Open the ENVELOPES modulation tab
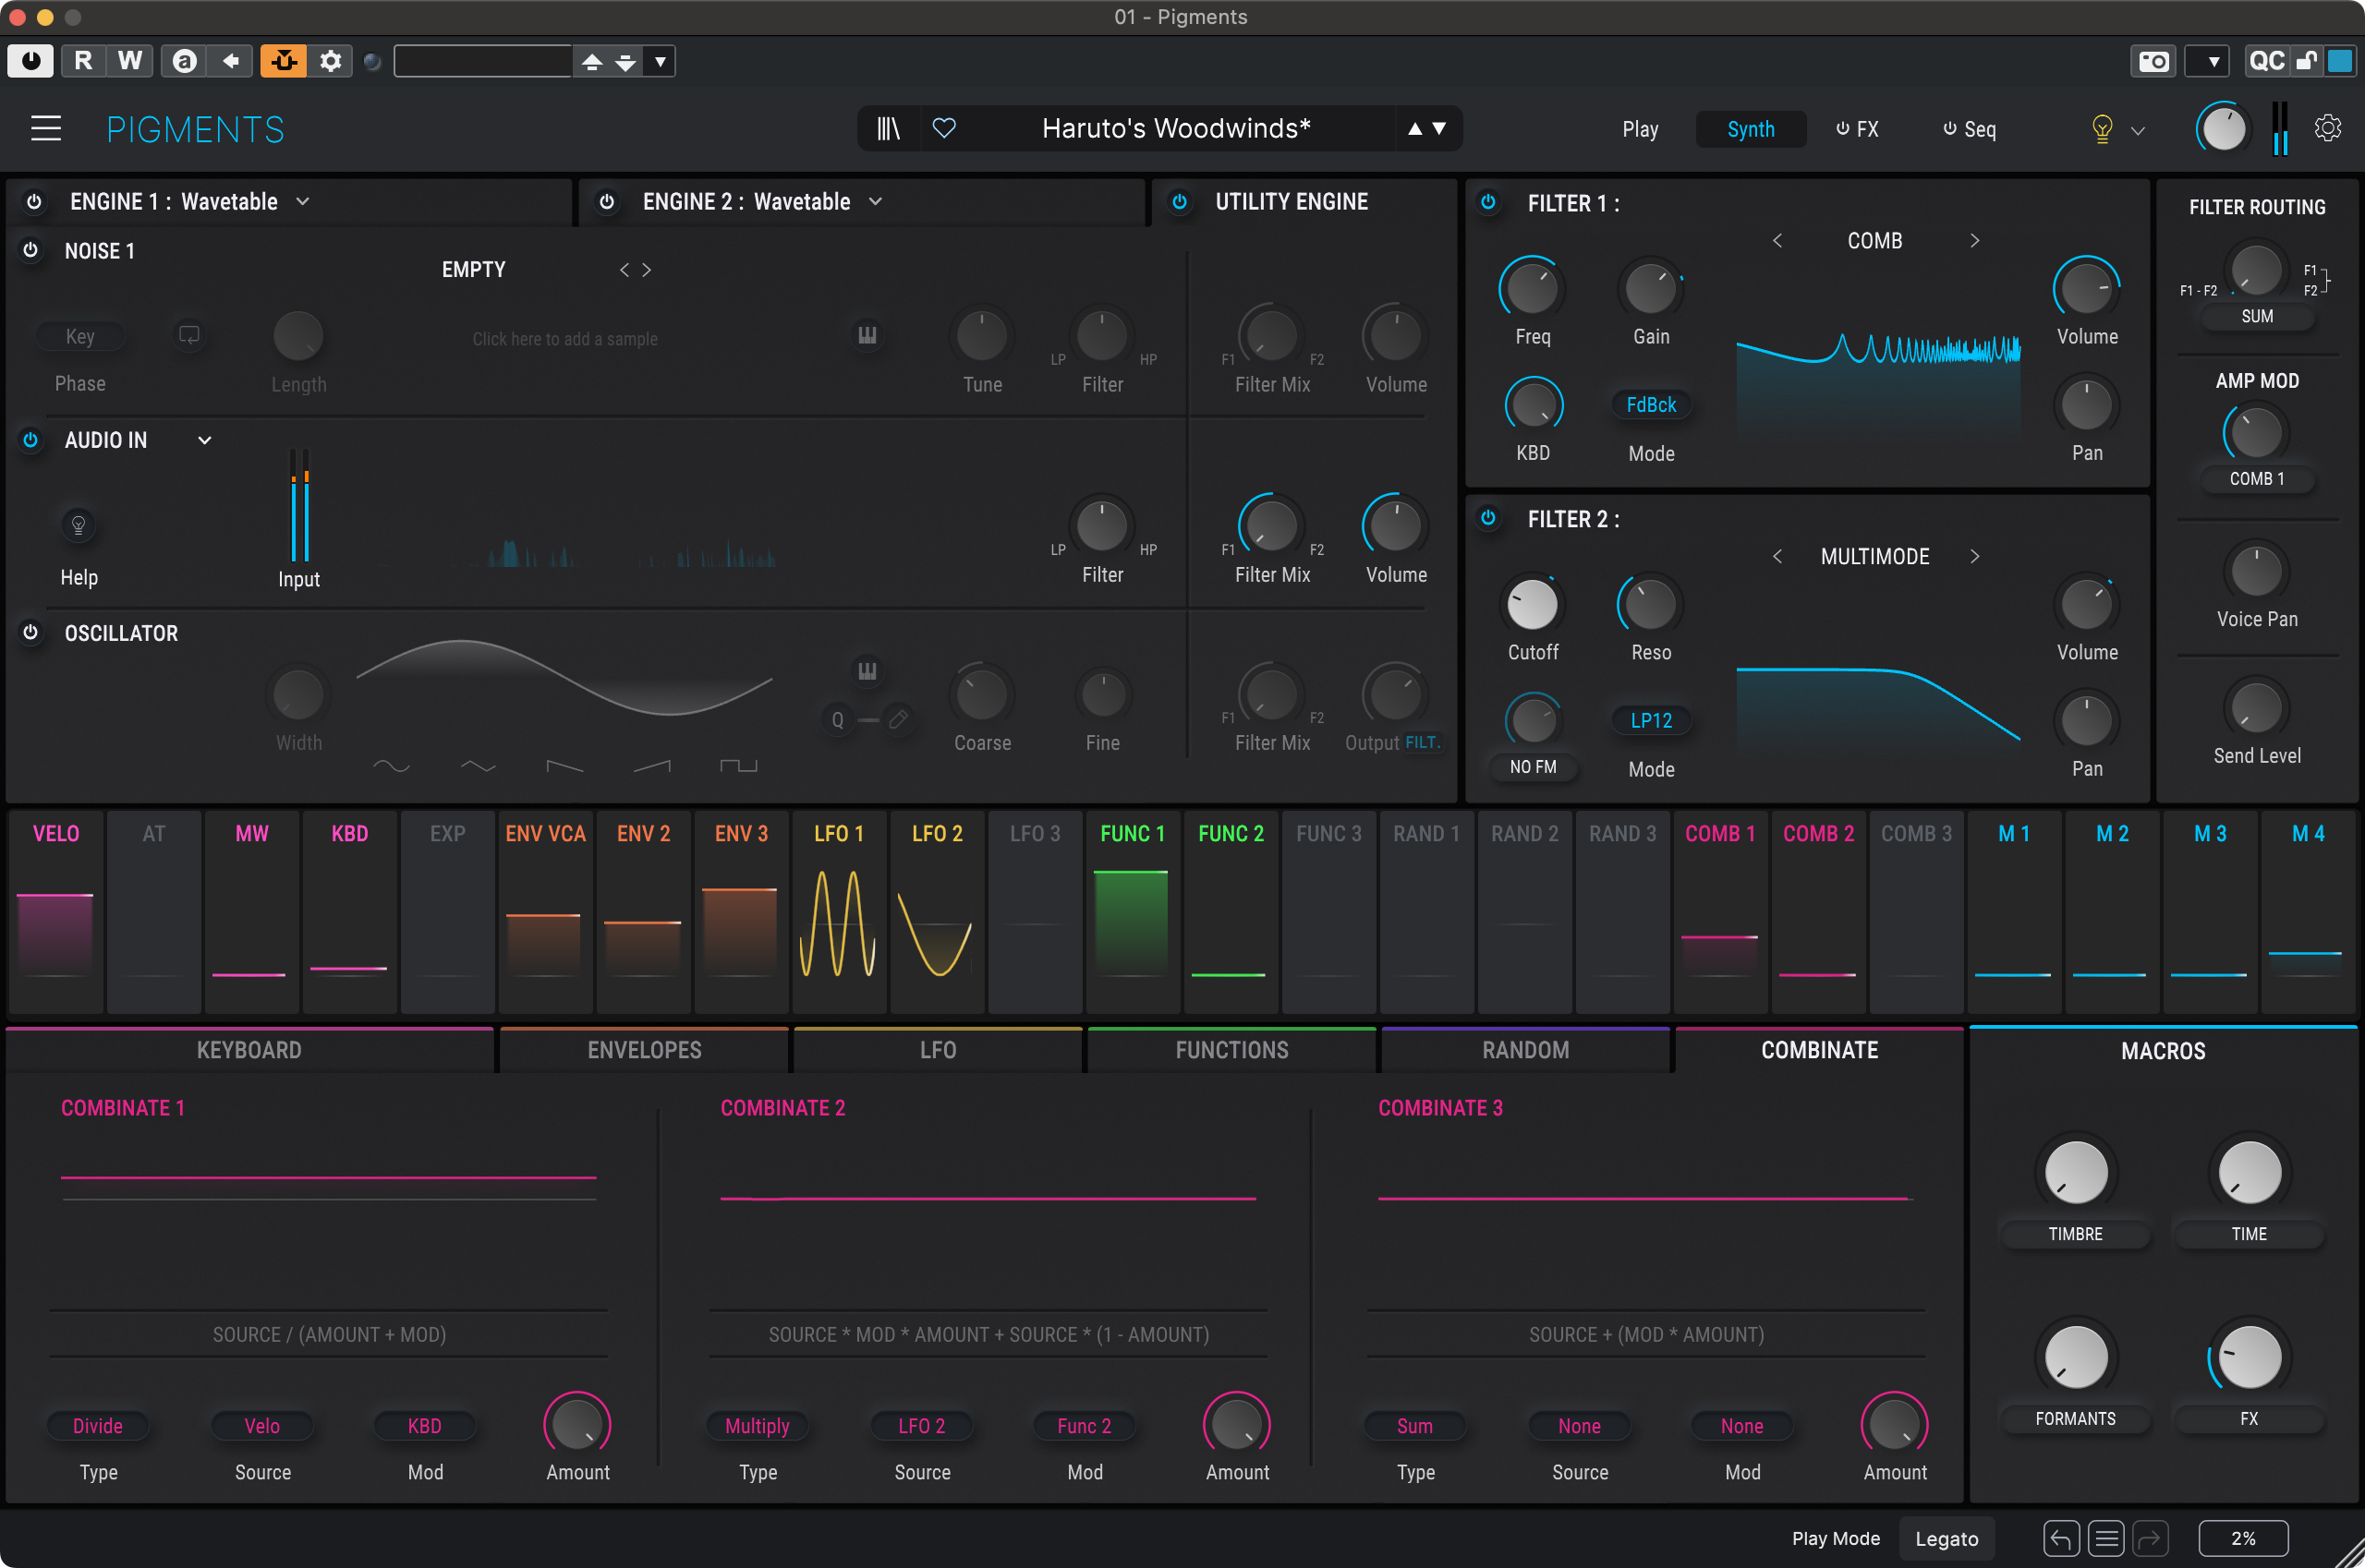Image resolution: width=2365 pixels, height=1568 pixels. tap(644, 1050)
